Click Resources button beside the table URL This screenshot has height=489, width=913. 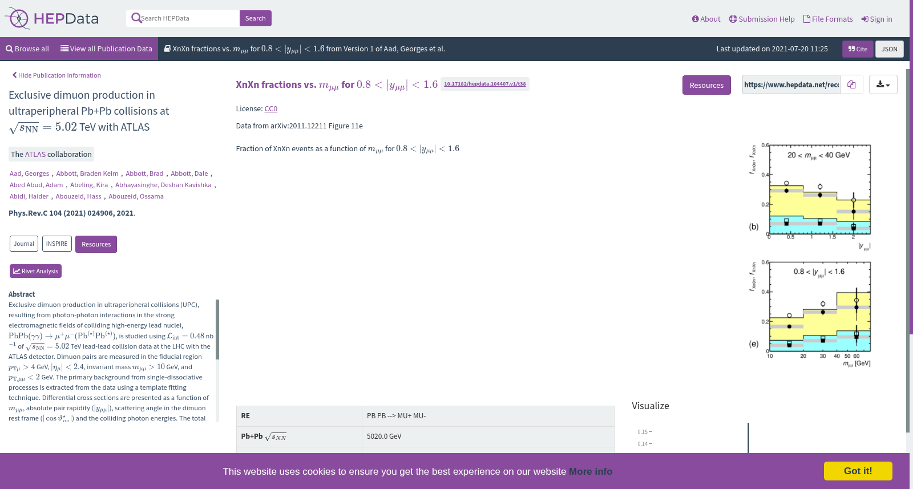tap(706, 85)
